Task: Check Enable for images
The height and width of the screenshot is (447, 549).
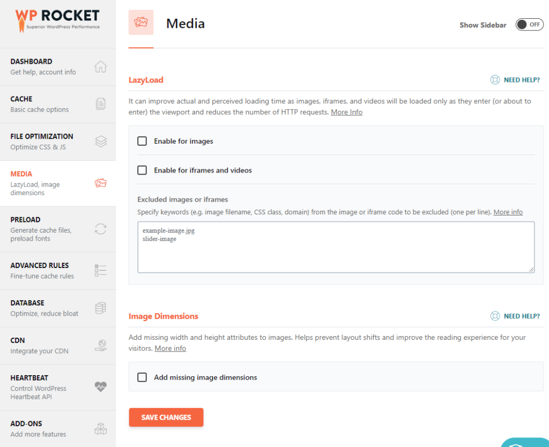Action: (x=142, y=141)
